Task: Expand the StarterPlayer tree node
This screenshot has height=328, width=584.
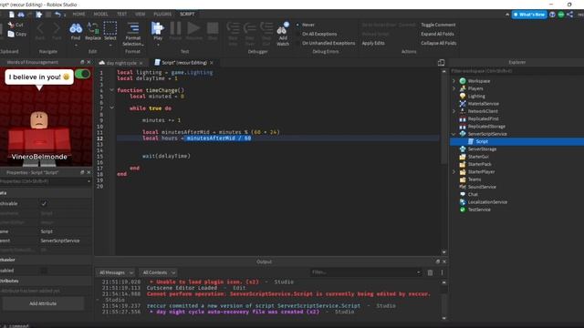Action: (454, 172)
